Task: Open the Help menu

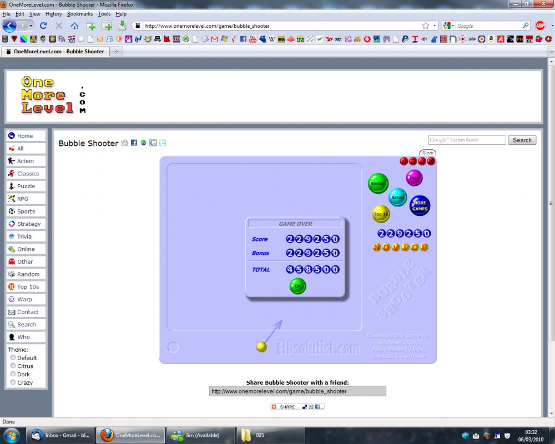Action: [x=121, y=14]
